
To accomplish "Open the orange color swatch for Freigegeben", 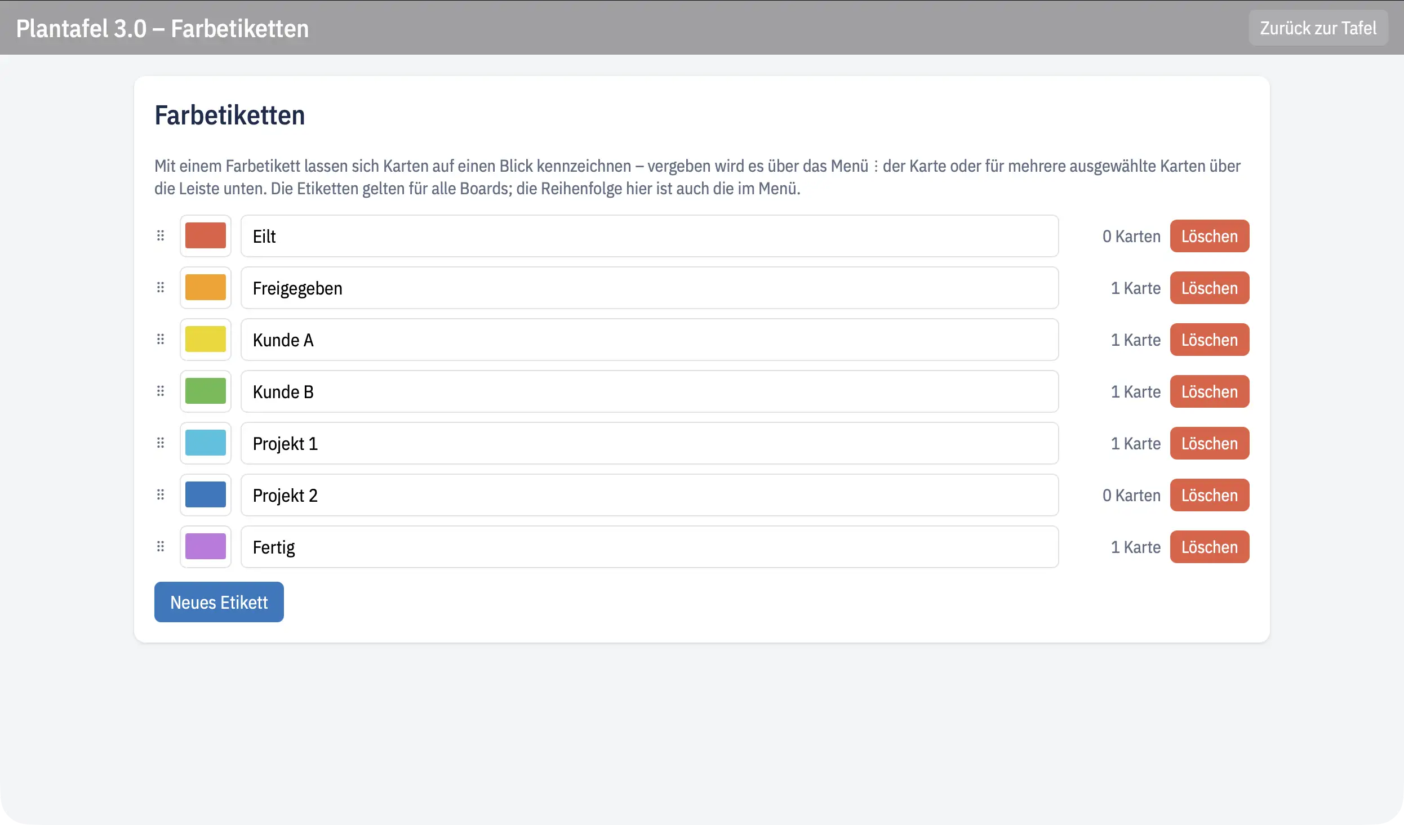I will 206,288.
